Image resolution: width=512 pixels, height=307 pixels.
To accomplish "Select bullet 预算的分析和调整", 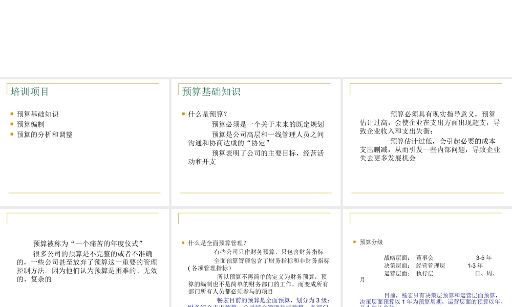I will pos(45,135).
